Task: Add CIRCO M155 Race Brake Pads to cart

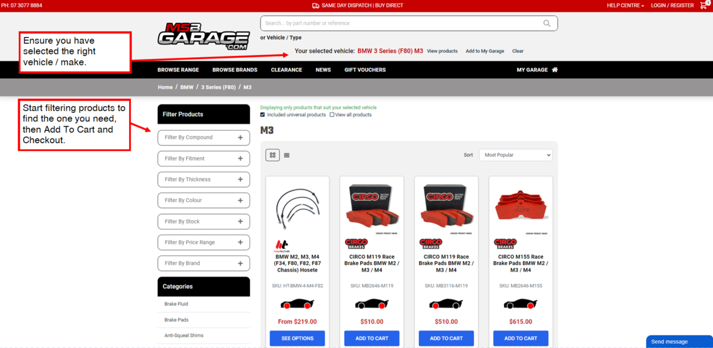Action: click(x=520, y=338)
